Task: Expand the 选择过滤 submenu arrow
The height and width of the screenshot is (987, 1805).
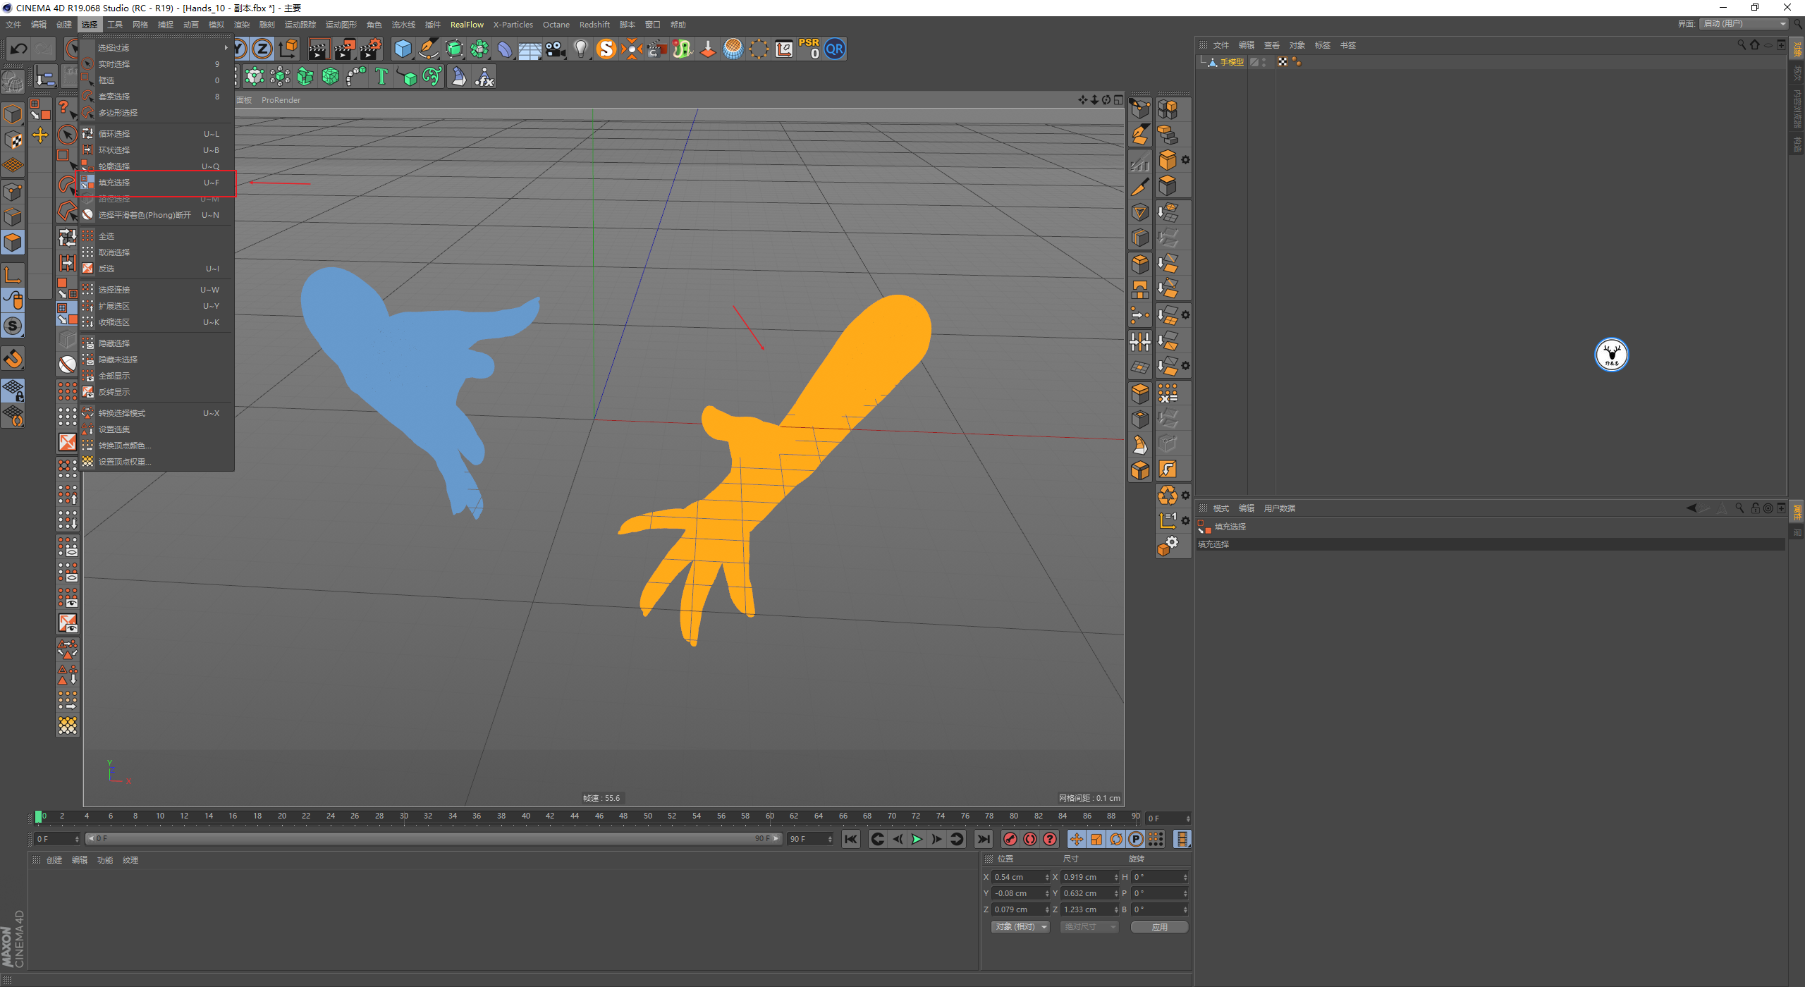Action: pyautogui.click(x=226, y=48)
